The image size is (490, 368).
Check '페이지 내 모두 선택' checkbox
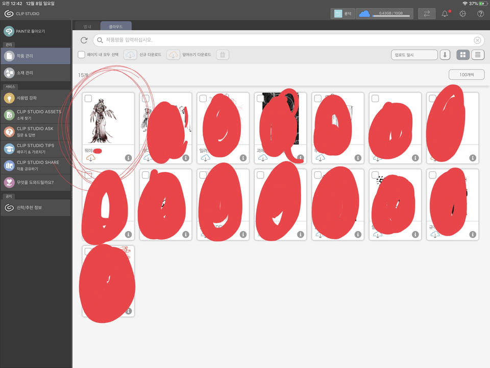click(82, 55)
